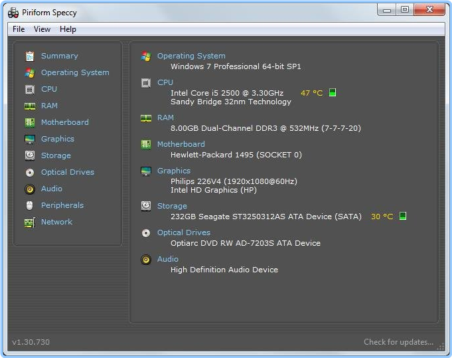The height and width of the screenshot is (358, 452).
Task: Select Graphics in the sidebar list
Action: tap(58, 139)
